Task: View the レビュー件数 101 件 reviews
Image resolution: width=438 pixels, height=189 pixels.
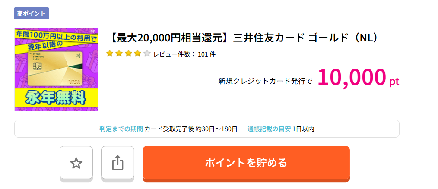Action: (184, 54)
